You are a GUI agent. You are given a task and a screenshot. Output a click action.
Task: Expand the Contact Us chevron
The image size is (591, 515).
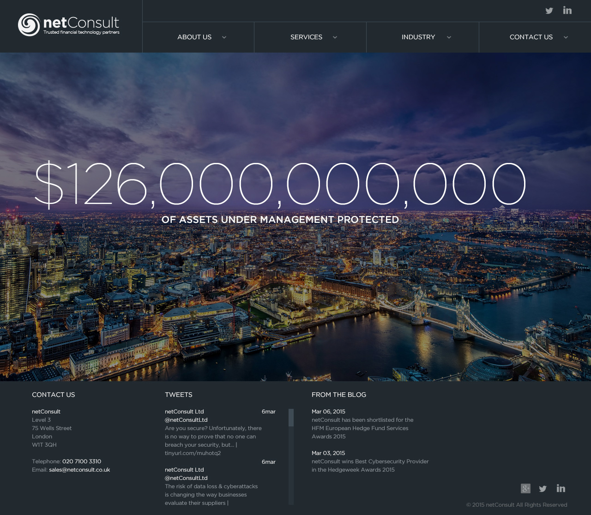566,37
